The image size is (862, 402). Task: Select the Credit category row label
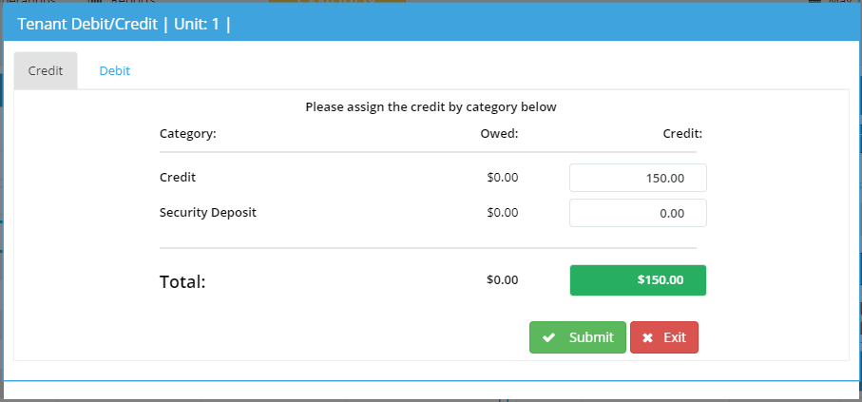point(178,177)
